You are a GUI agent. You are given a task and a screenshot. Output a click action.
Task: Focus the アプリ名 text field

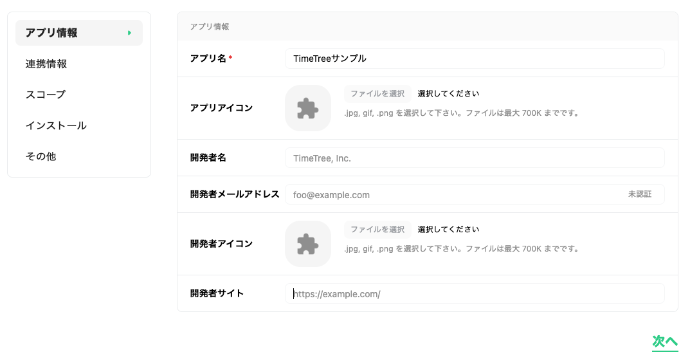coord(474,59)
